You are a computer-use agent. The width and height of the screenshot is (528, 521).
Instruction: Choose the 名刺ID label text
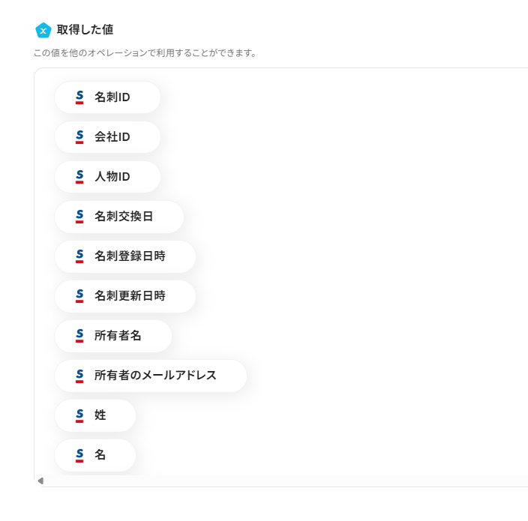tap(112, 97)
